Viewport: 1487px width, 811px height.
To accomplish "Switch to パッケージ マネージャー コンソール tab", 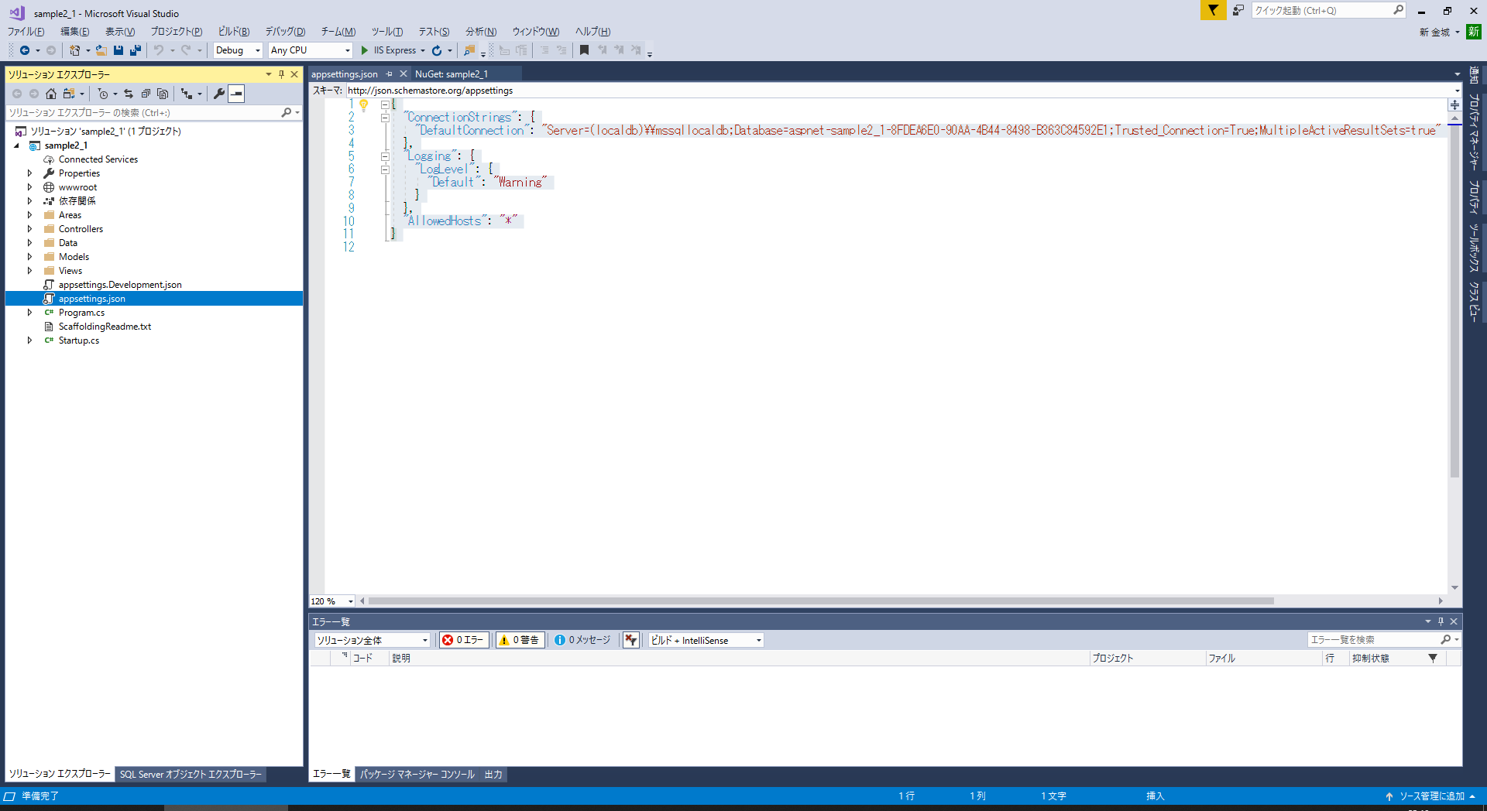I will [x=417, y=774].
